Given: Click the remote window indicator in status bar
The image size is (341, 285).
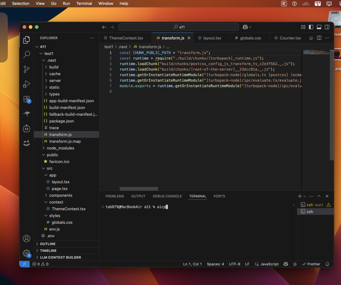Looking at the screenshot, I should [24, 264].
